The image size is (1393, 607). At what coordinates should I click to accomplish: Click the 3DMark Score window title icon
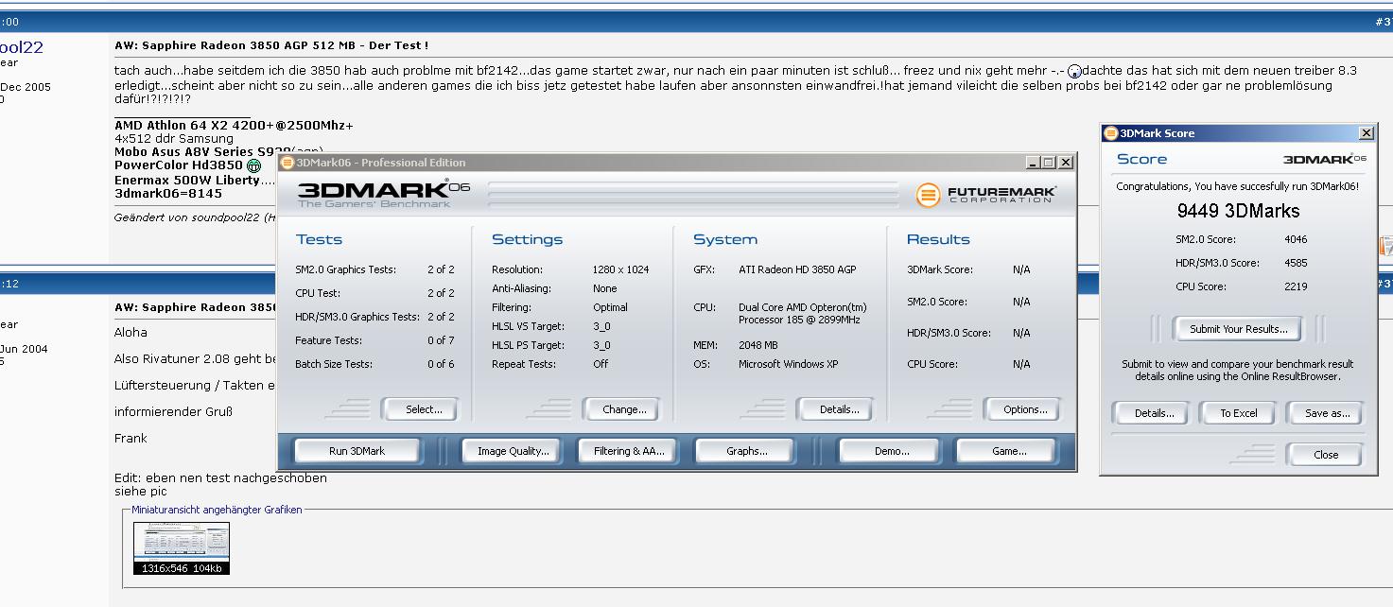pyautogui.click(x=1111, y=133)
